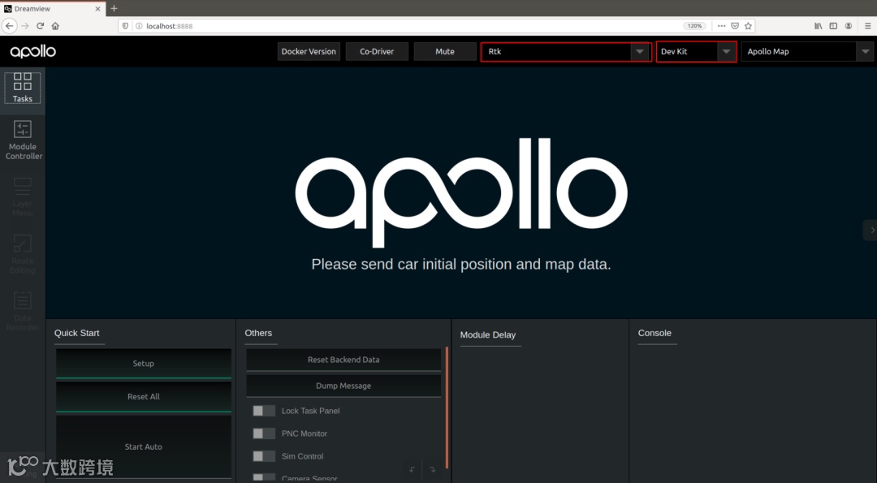Toggle the Firefox sidebar view icon
Viewport: 877px width, 483px height.
[x=833, y=26]
